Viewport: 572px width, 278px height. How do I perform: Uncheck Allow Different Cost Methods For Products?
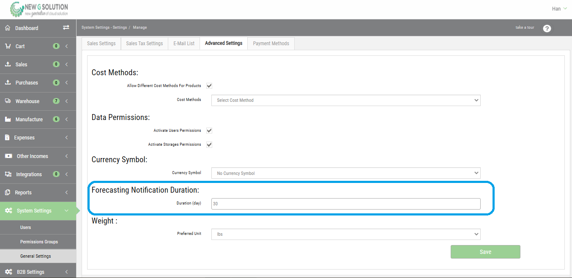click(209, 86)
